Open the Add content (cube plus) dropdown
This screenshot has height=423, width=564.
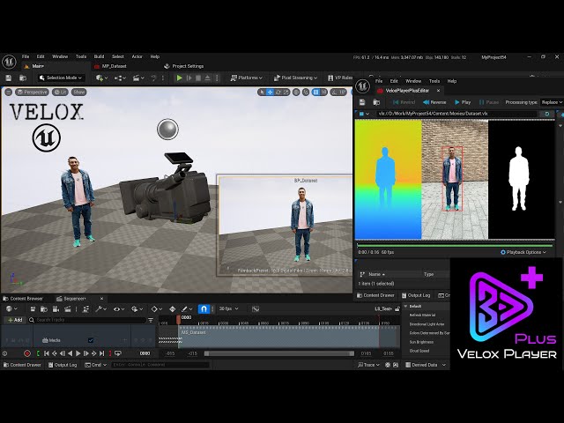click(101, 78)
